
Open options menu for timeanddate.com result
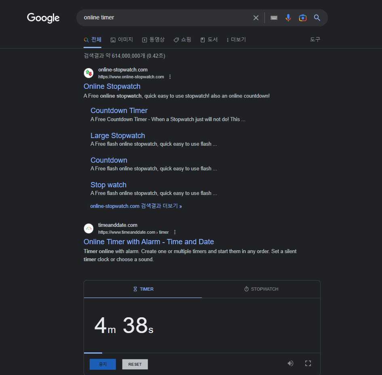pos(175,232)
